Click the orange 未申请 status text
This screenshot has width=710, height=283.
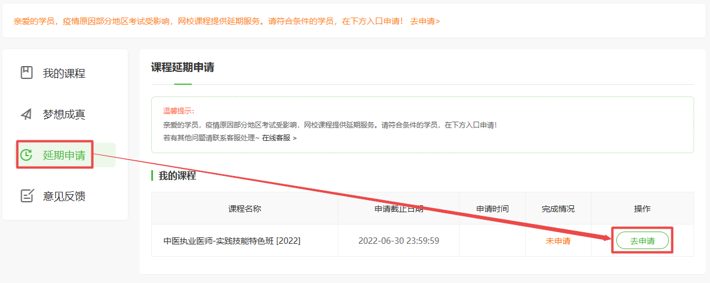tap(558, 241)
